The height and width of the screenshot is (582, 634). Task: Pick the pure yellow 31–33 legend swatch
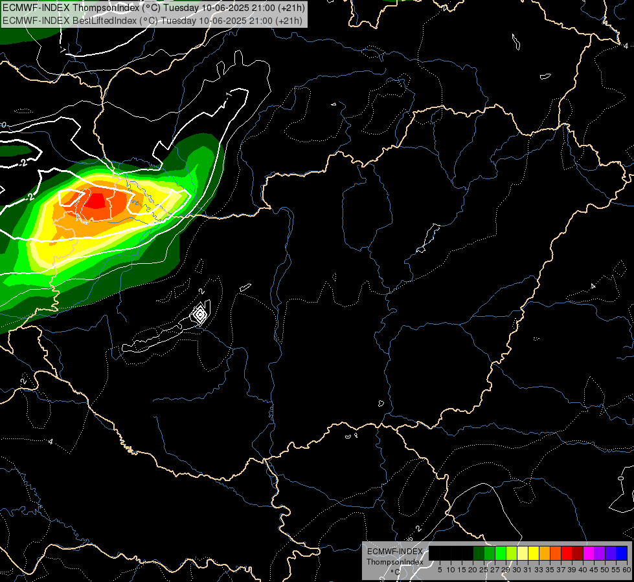(534, 553)
